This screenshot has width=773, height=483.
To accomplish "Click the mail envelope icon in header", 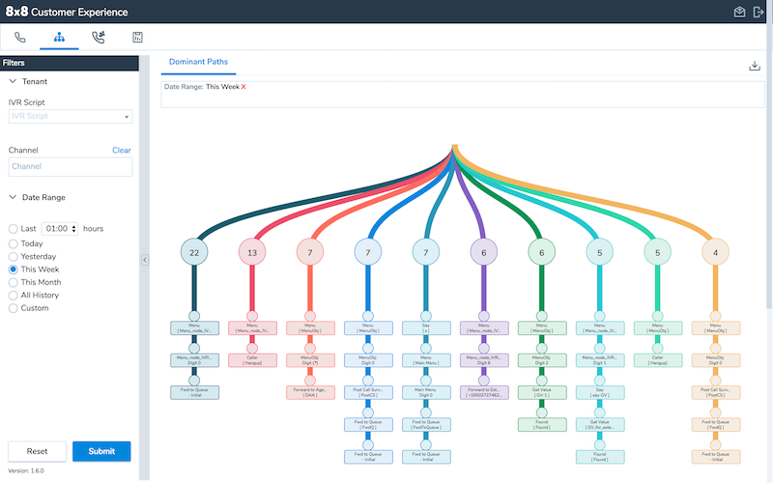I will (739, 12).
